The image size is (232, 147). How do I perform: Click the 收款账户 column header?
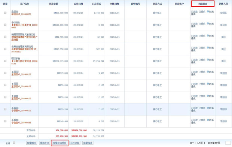(x=179, y=4)
